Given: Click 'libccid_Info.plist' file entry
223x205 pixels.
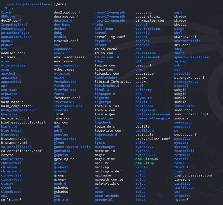Looking at the screenshot, I should pos(113,82).
